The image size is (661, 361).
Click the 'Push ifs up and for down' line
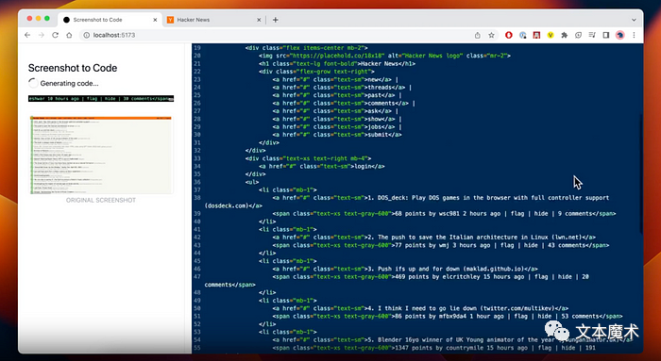405,269
